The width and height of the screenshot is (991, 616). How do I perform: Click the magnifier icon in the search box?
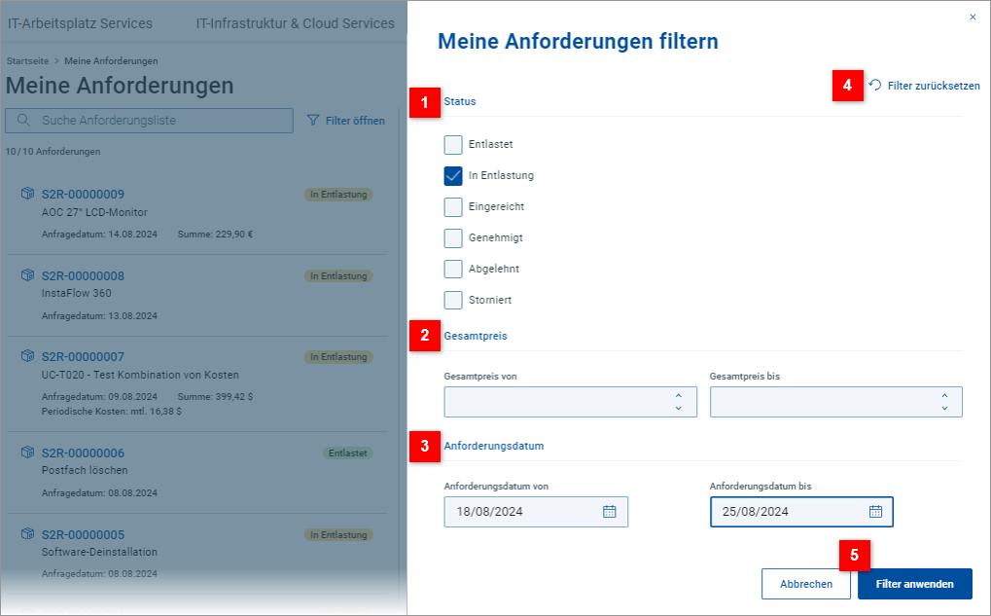[23, 121]
